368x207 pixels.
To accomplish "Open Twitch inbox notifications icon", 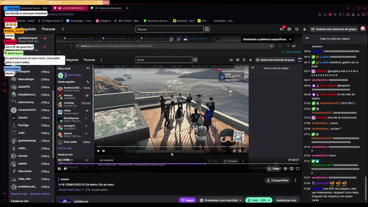I will 289,29.
